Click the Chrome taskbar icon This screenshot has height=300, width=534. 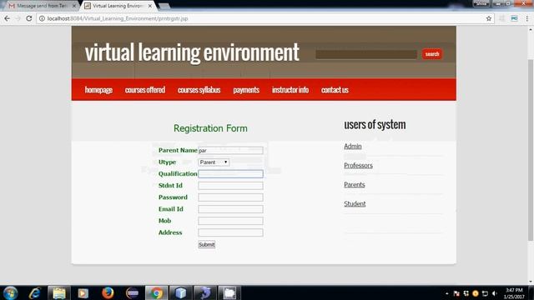point(156,292)
